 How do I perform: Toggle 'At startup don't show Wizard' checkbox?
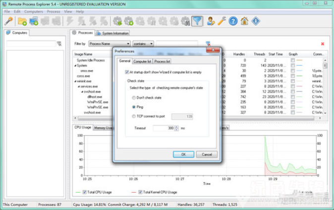tap(127, 72)
